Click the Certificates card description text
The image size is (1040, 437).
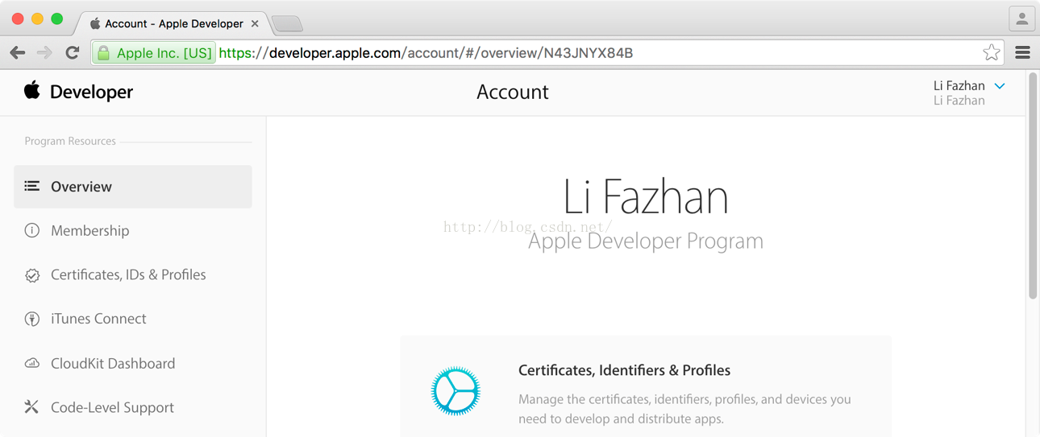(x=684, y=409)
